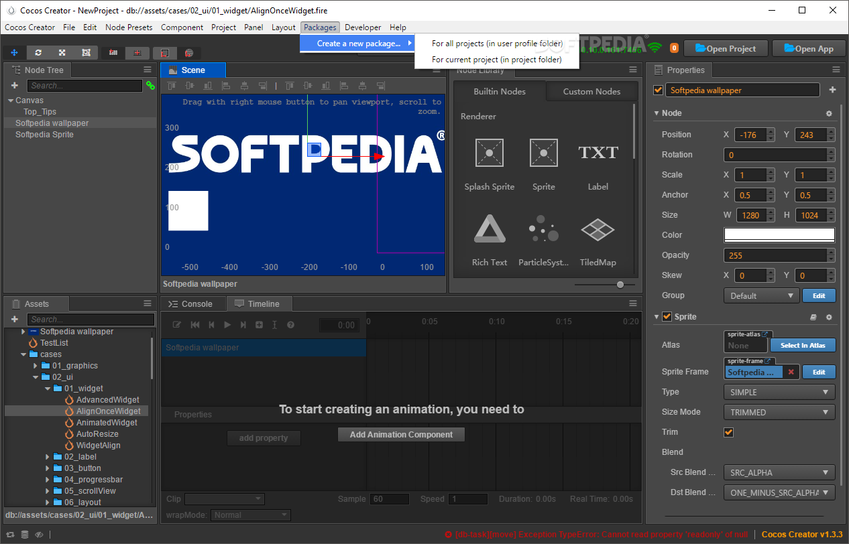The width and height of the screenshot is (849, 544).
Task: Select the Rotate transform tool
Action: point(38,52)
